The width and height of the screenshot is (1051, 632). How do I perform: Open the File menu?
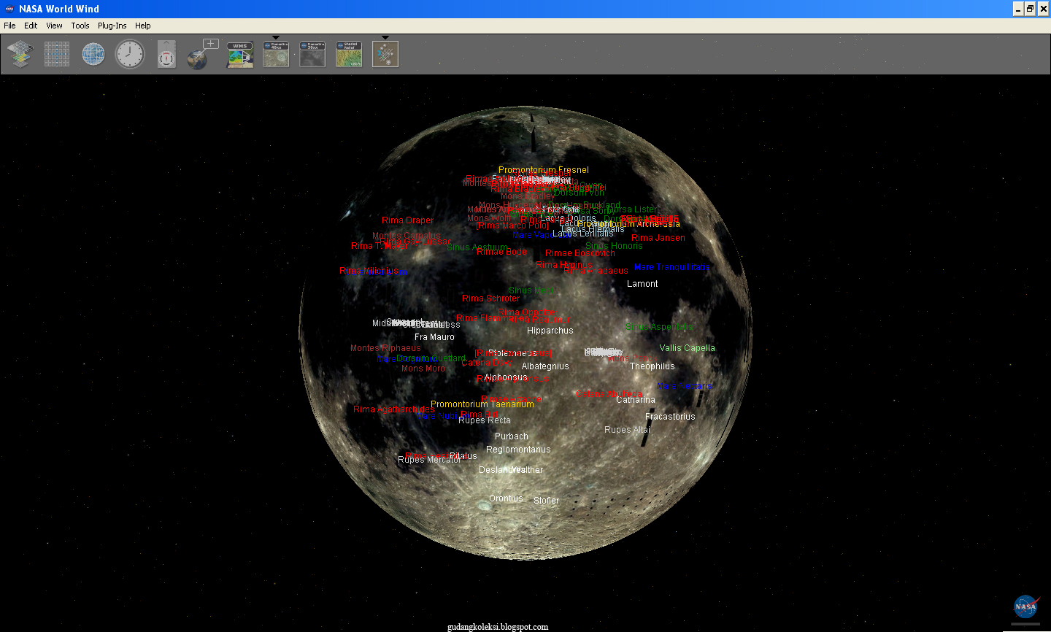tap(9, 26)
